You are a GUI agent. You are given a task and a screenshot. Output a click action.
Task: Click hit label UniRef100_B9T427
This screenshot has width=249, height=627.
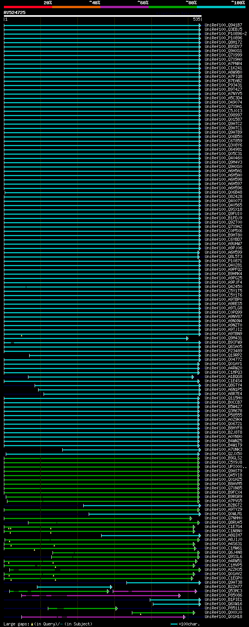[x=223, y=89]
